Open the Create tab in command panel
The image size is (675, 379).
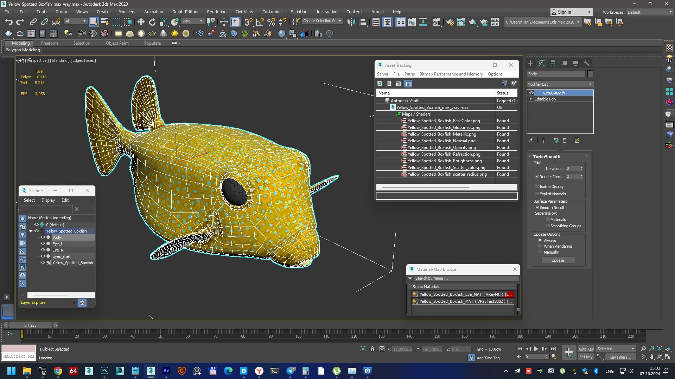click(530, 63)
